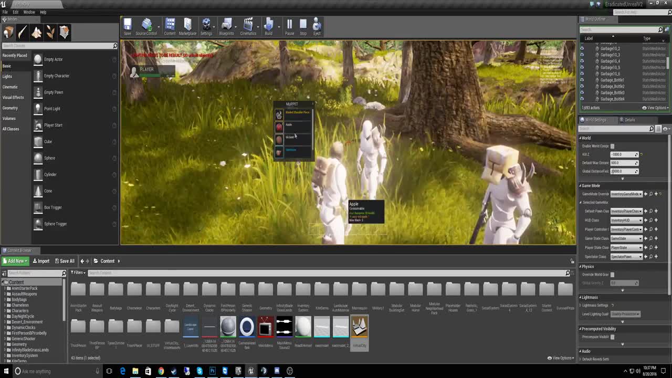The height and width of the screenshot is (378, 672).
Task: Open the HUD Class dropdown
Action: pos(627,220)
